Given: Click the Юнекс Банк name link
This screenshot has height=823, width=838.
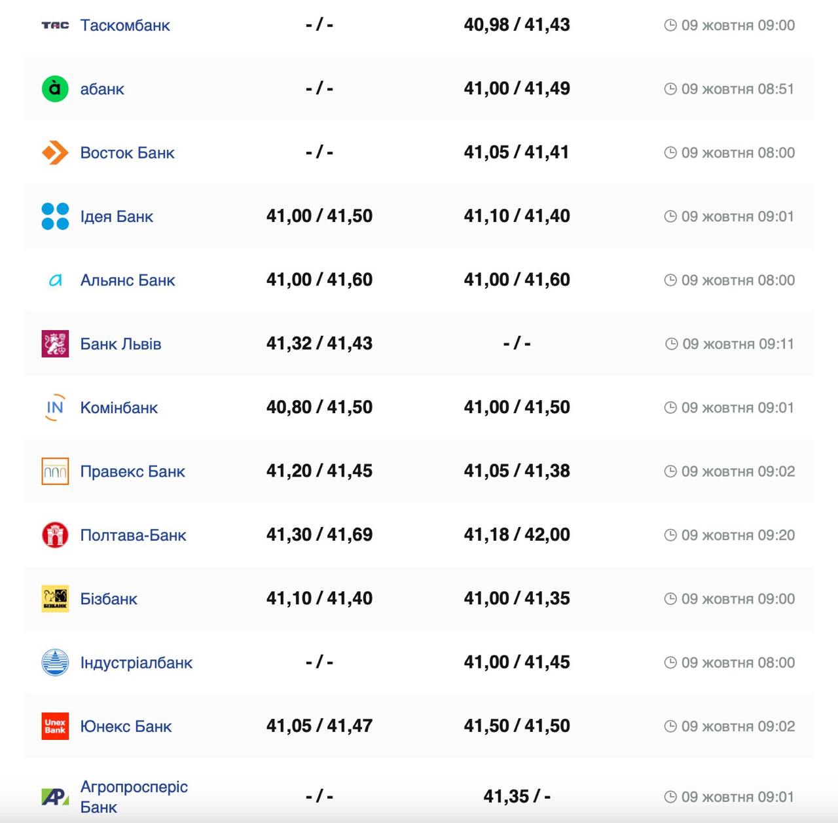Looking at the screenshot, I should [x=126, y=726].
